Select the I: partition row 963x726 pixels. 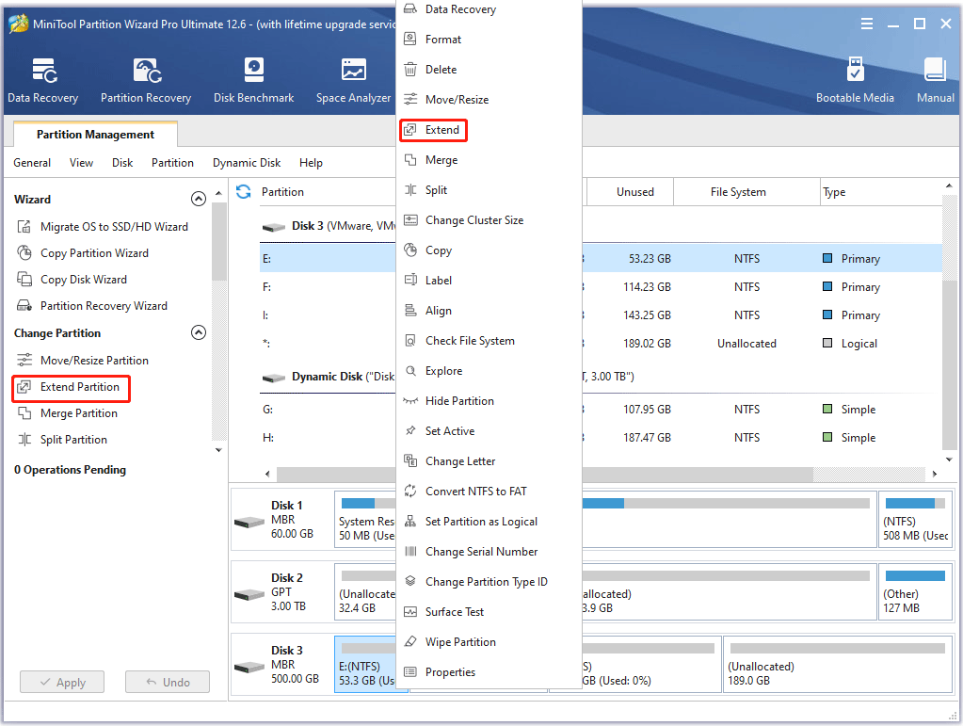click(x=601, y=315)
